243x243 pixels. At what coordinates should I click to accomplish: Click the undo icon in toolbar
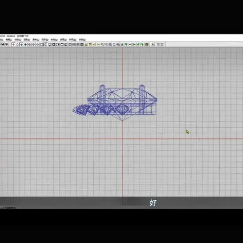click(x=158, y=44)
